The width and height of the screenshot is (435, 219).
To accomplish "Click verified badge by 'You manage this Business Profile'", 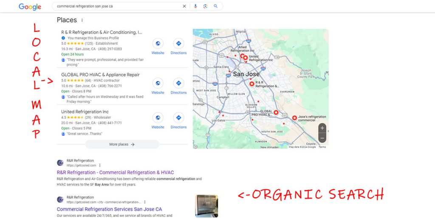I will (63, 38).
